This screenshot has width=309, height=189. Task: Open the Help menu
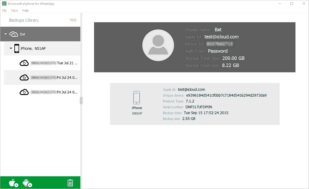[25, 11]
